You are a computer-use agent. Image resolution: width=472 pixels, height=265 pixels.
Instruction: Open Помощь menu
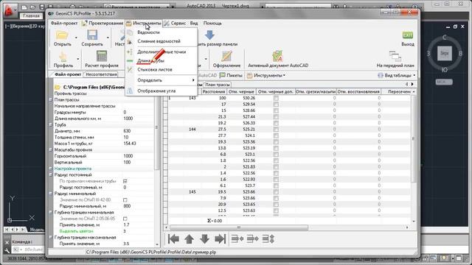[212, 23]
